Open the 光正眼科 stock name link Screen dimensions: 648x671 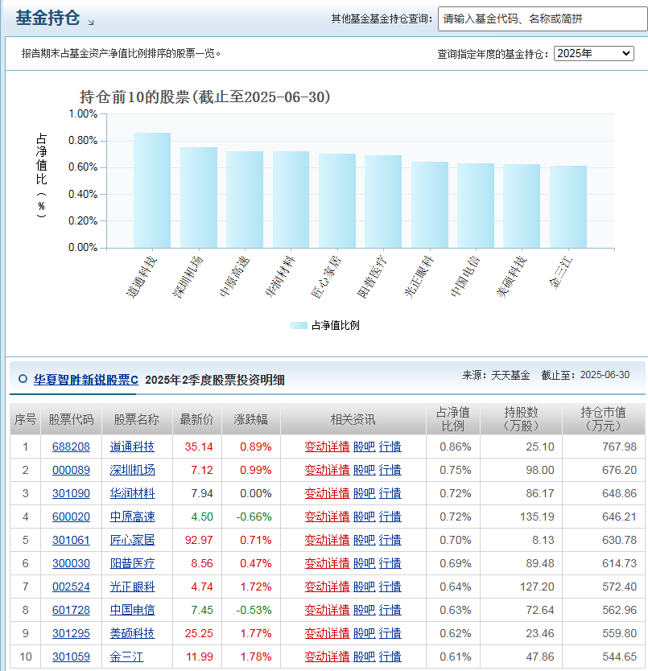(132, 587)
